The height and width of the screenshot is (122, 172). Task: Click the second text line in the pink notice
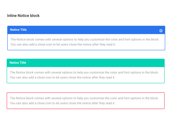[62, 103]
